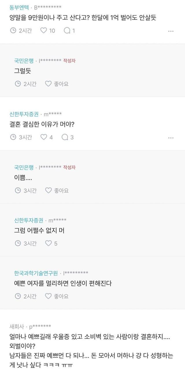The image size is (185, 371).
Task: Tap the 새회사 commenter name
Action: click(18, 326)
